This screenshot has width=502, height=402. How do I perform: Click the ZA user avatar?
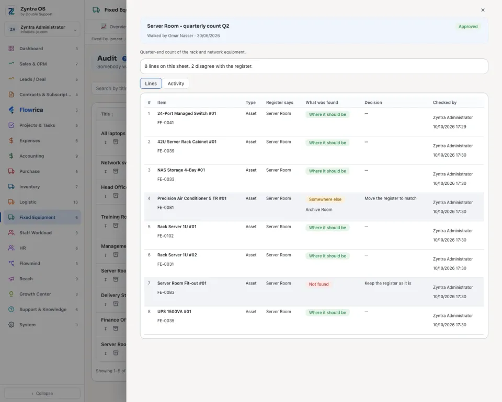[x=13, y=29]
